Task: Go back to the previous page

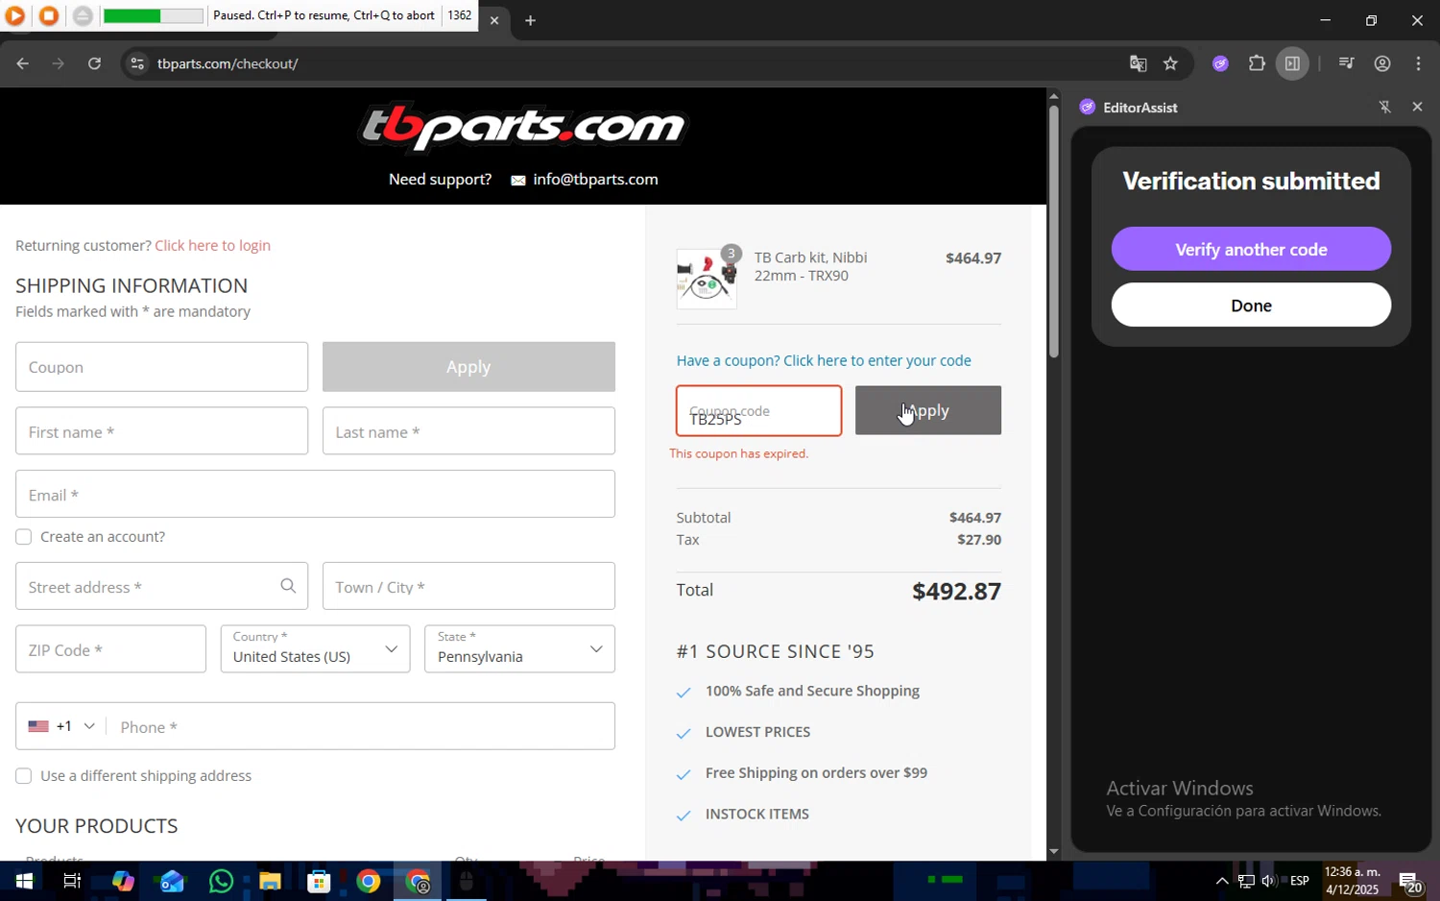Action: click(x=23, y=63)
